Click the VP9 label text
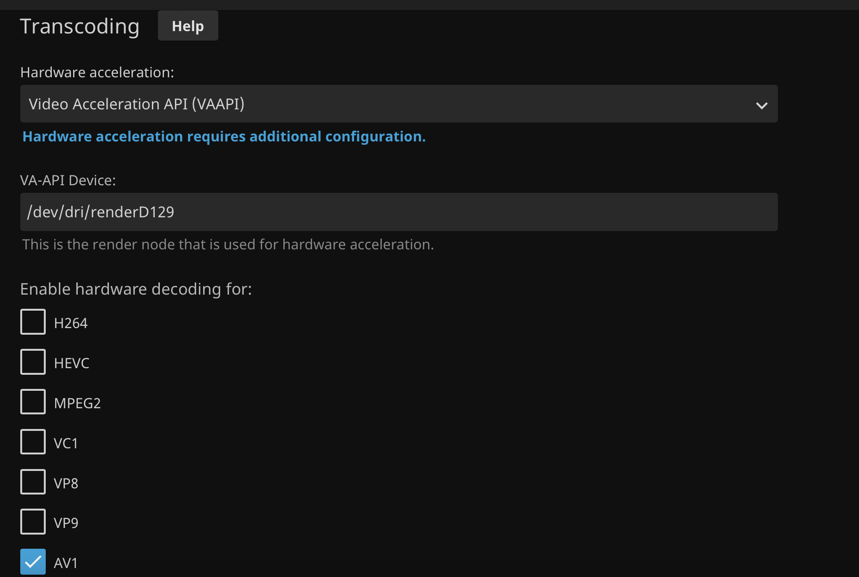Viewport: 859px width, 577px height. pyautogui.click(x=66, y=523)
